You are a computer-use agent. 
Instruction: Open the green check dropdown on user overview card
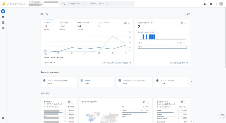tap(127, 23)
